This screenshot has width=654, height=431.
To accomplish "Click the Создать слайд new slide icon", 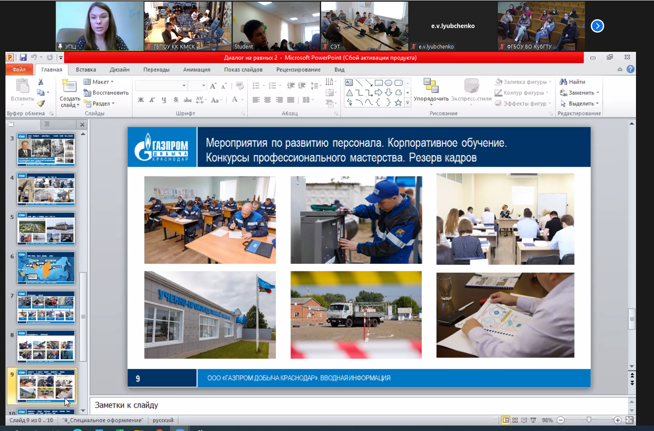I will (x=69, y=86).
